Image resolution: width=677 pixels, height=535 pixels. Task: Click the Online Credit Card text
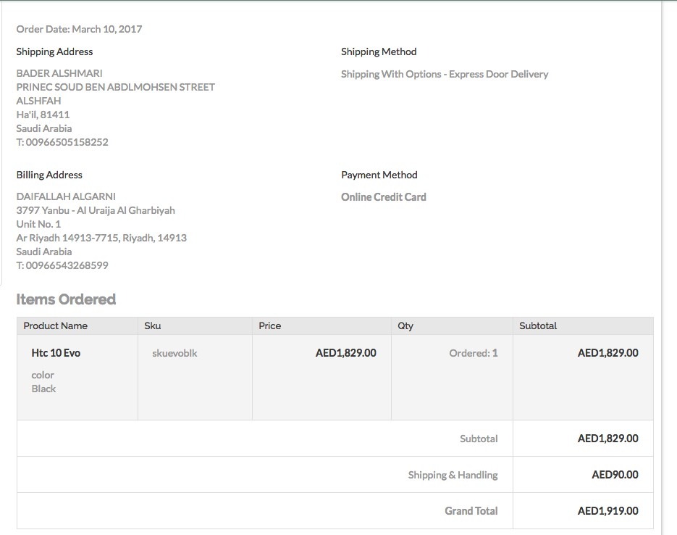tap(384, 197)
